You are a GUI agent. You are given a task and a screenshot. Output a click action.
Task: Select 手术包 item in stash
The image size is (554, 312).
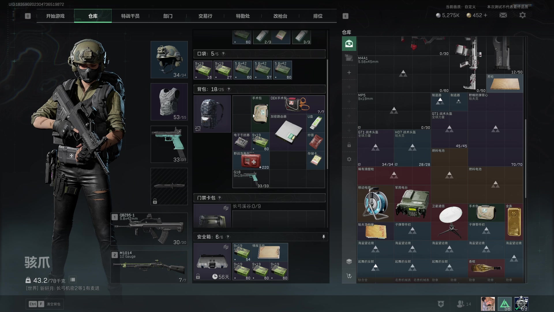(486, 213)
